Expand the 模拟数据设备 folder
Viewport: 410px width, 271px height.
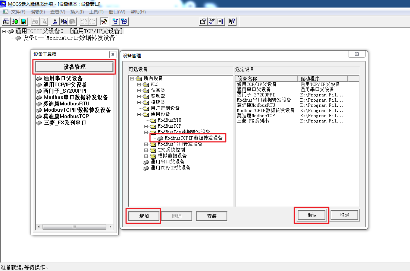(x=146, y=156)
